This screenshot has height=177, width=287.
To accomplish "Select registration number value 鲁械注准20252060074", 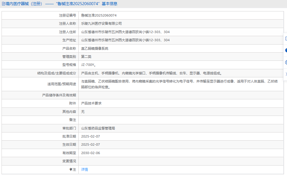I will point(99,15).
